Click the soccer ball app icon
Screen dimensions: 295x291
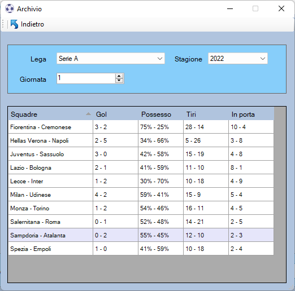[x=10, y=8]
